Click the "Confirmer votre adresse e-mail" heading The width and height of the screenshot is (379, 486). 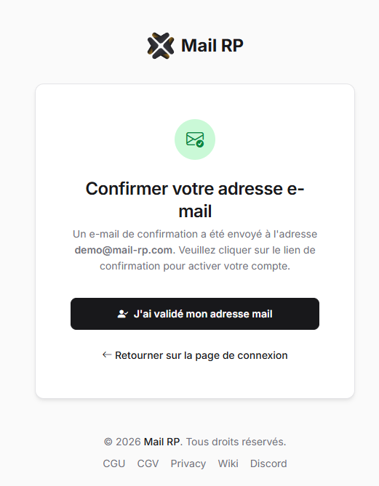point(195,200)
